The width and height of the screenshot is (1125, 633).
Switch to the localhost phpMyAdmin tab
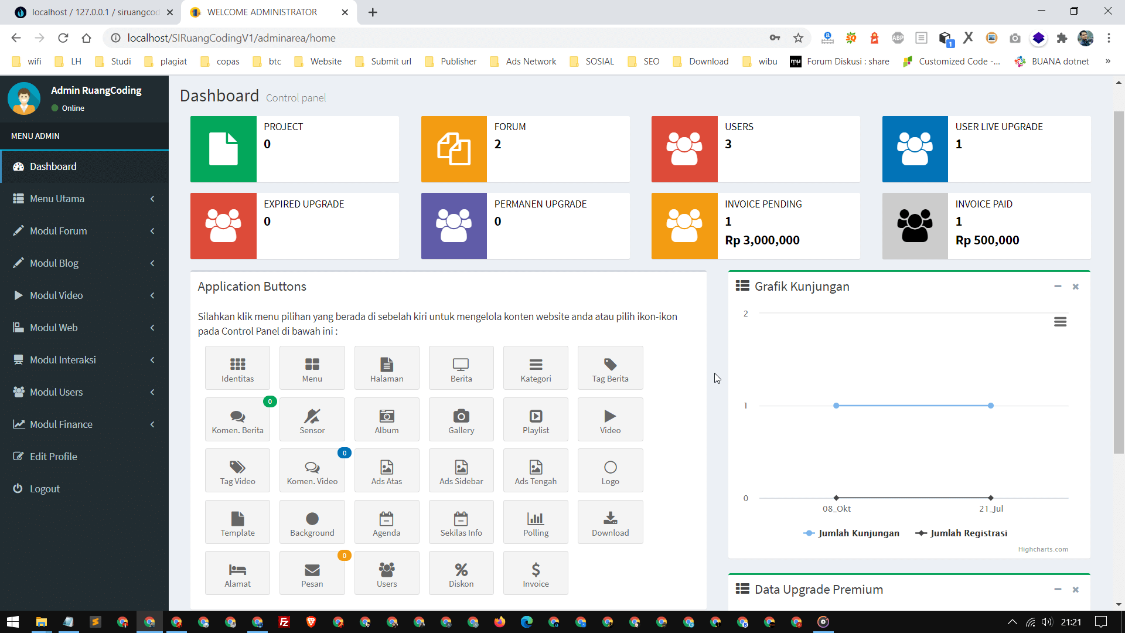click(x=88, y=12)
